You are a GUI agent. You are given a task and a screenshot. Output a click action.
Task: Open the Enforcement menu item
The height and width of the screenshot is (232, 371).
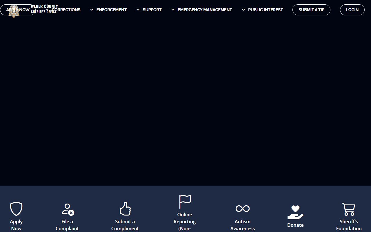(111, 10)
